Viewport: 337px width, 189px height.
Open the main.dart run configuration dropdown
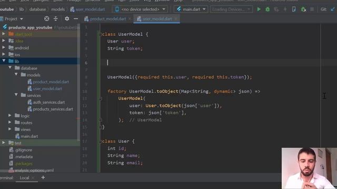click(191, 9)
